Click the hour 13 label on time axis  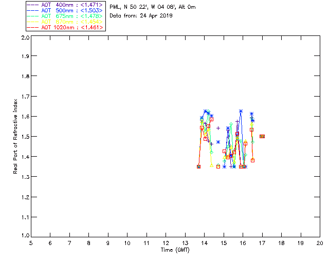click(185, 243)
